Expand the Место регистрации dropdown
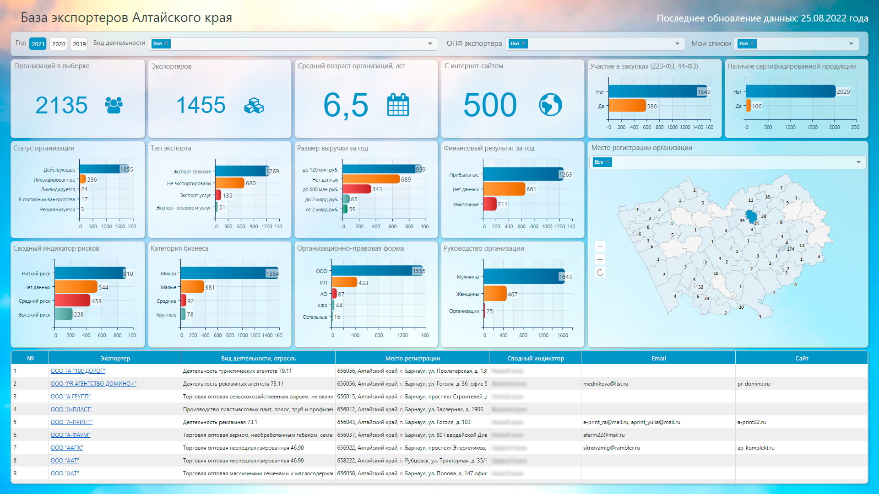Screen dimensions: 879x494 [858, 162]
